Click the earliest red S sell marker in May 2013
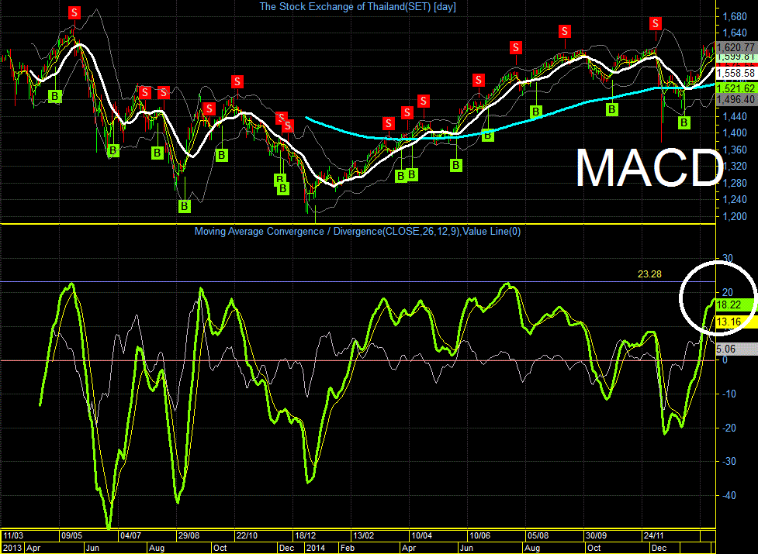 [x=74, y=12]
